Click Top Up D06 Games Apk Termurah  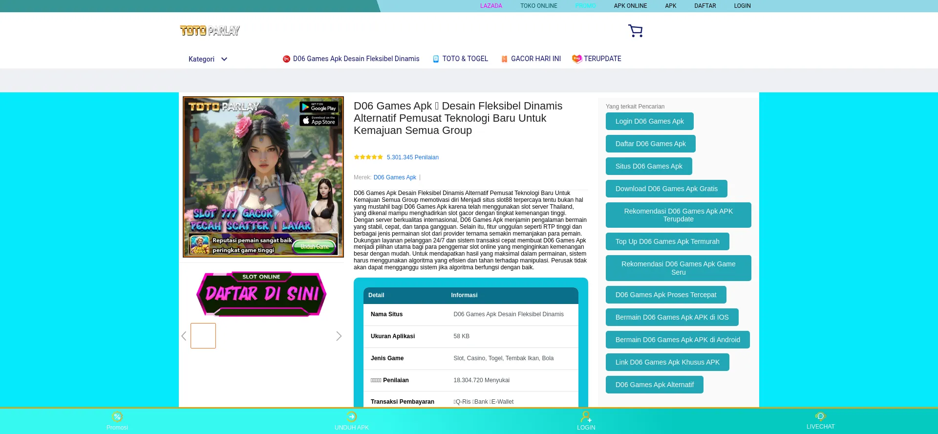667,241
